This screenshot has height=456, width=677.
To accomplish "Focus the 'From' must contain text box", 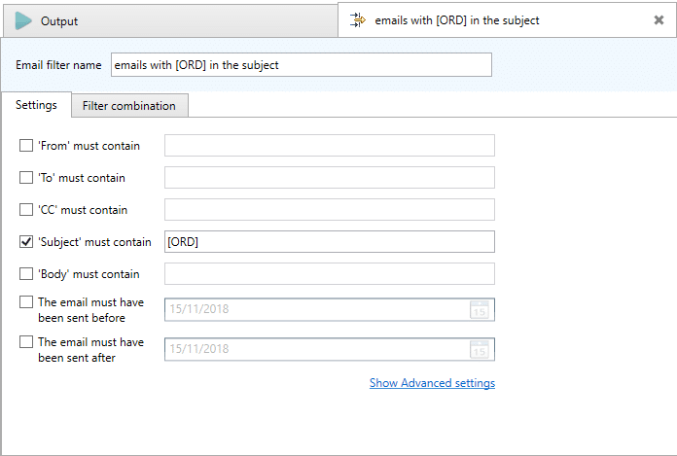I will [x=330, y=146].
